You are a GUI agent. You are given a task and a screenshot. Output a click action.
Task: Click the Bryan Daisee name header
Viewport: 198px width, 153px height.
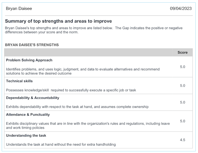(19, 9)
